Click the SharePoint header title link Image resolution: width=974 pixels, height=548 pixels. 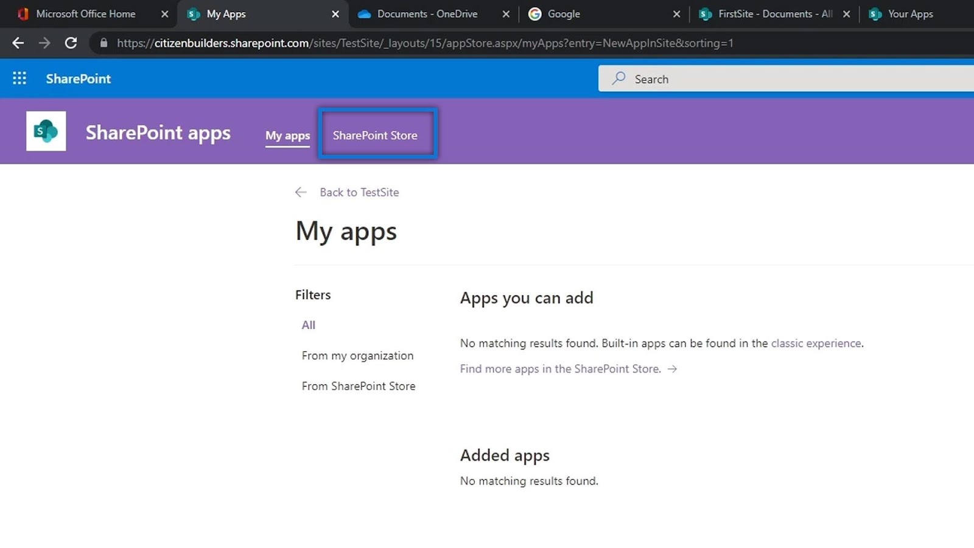(x=79, y=79)
